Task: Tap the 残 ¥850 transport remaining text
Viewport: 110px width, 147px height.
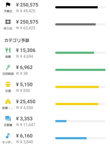Action: click(x=23, y=91)
